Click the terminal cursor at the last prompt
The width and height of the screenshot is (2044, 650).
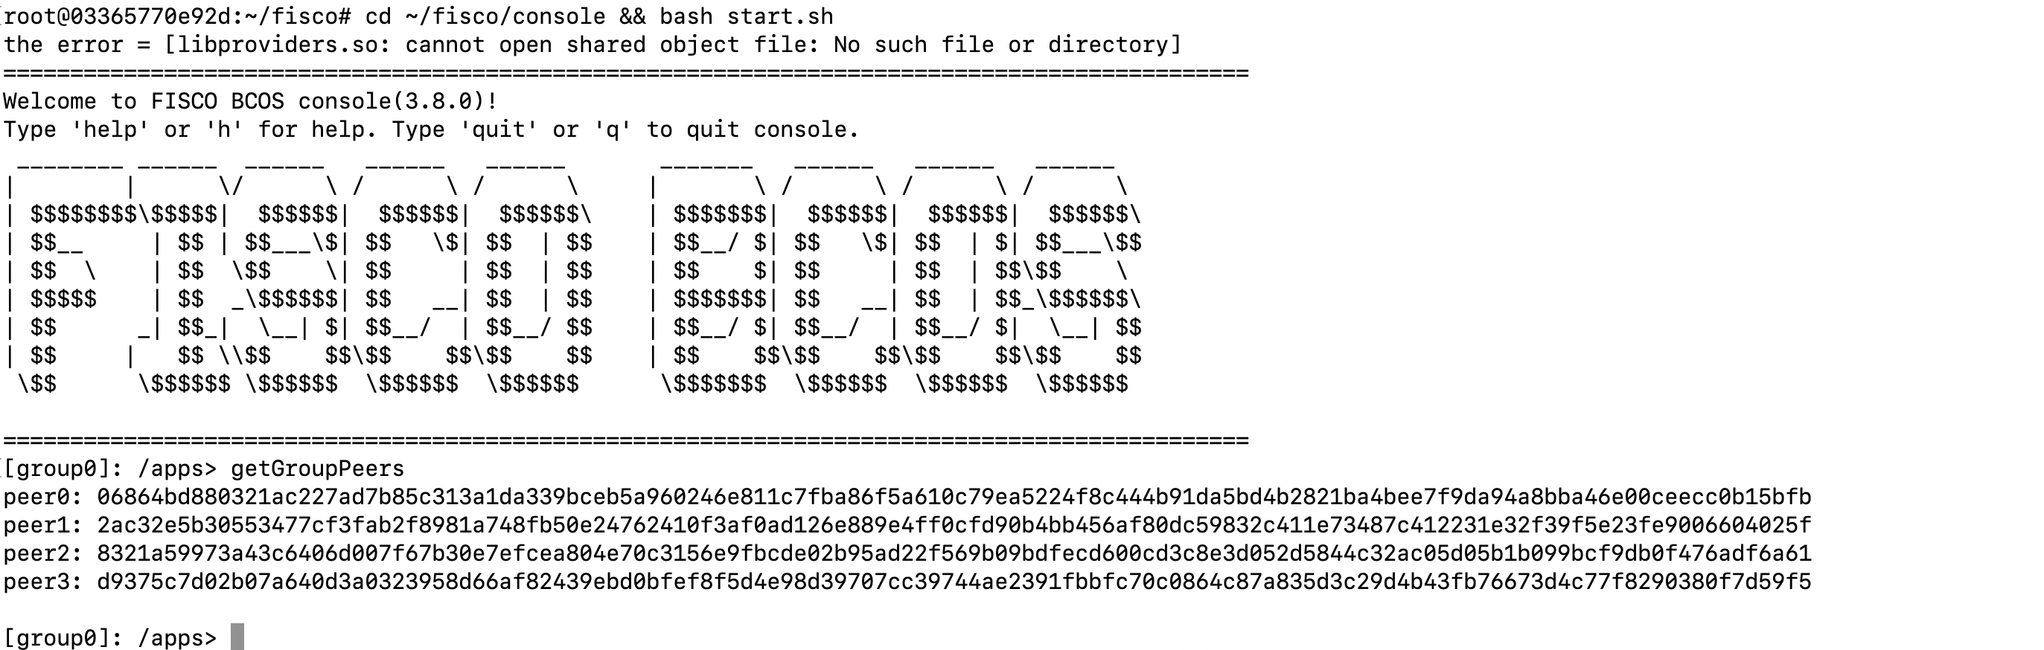click(237, 637)
